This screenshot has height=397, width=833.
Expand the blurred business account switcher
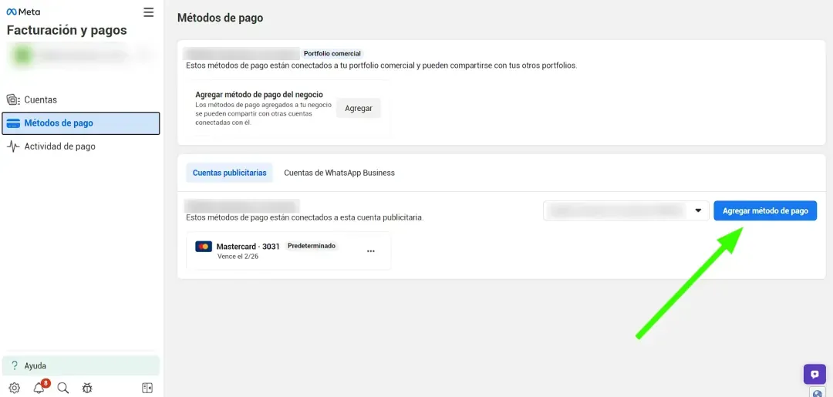[81, 56]
